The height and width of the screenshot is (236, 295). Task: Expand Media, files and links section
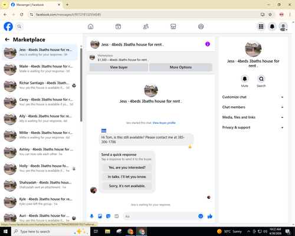[253, 117]
